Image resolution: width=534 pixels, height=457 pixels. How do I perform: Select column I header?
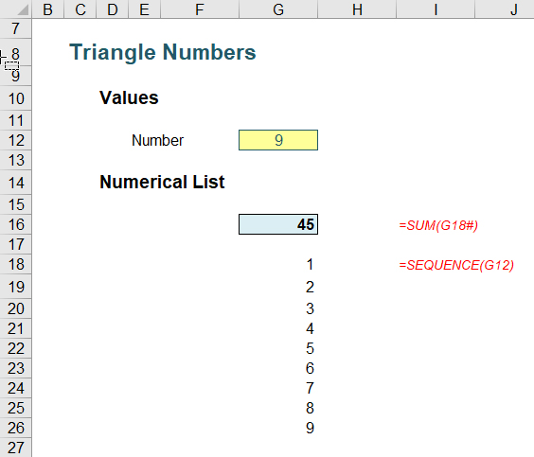point(436,9)
